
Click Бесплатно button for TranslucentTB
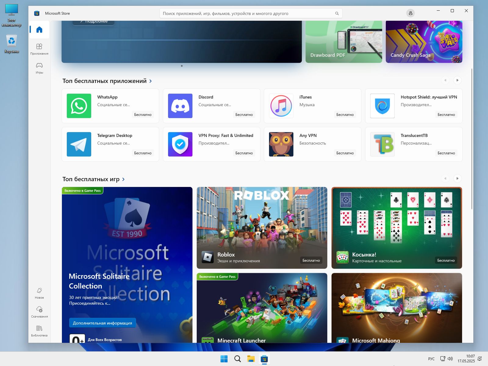[x=446, y=153]
